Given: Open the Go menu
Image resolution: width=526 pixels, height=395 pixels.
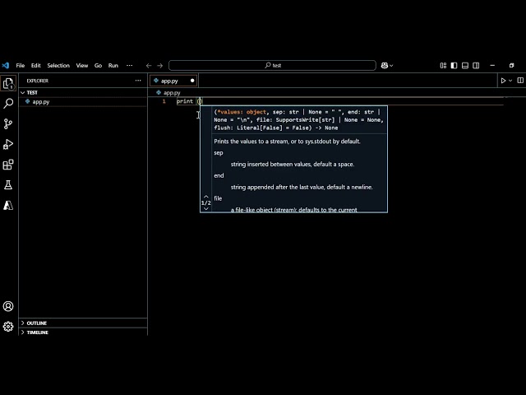Looking at the screenshot, I should 98,66.
